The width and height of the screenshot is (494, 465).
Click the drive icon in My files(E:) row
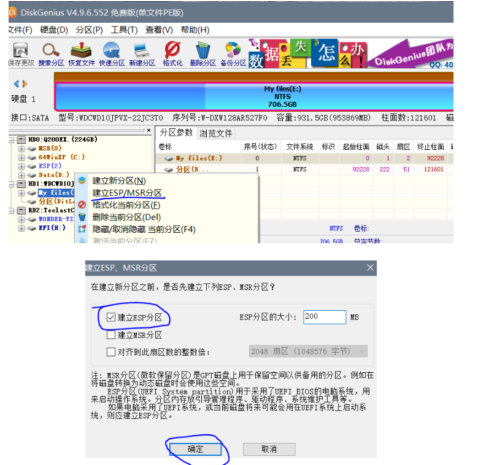tap(169, 158)
